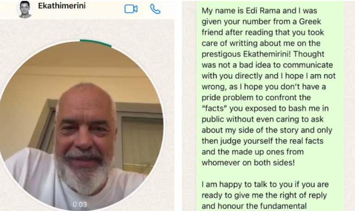Click the last visible line "and honour the fundamental"
Image resolution: width=355 pixels, height=211 pixels.
point(254,206)
